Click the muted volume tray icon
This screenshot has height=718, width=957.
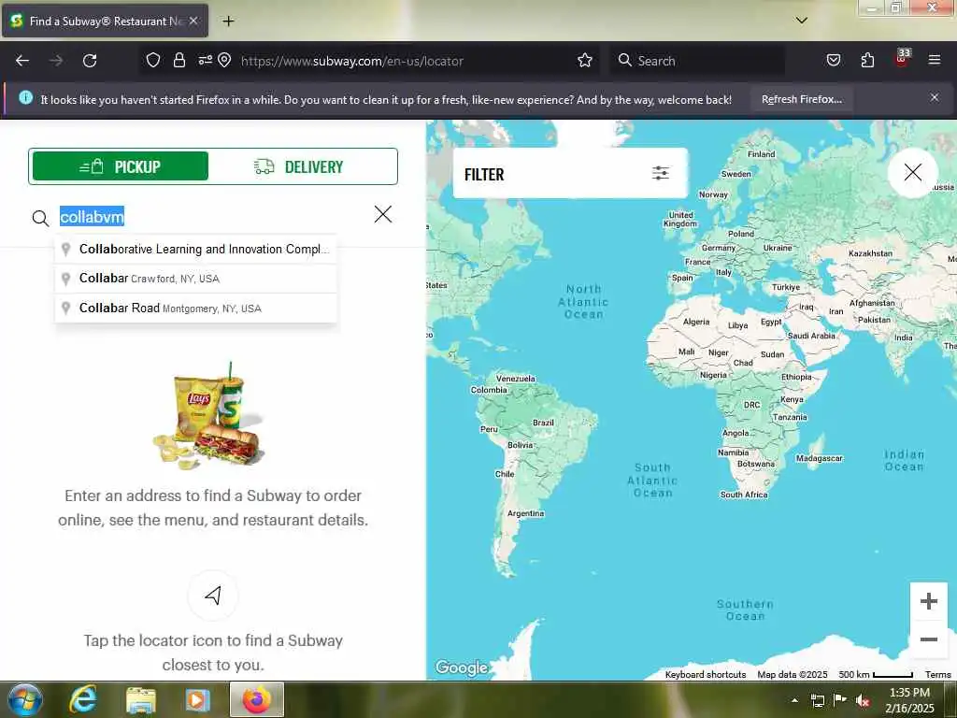[x=863, y=701]
